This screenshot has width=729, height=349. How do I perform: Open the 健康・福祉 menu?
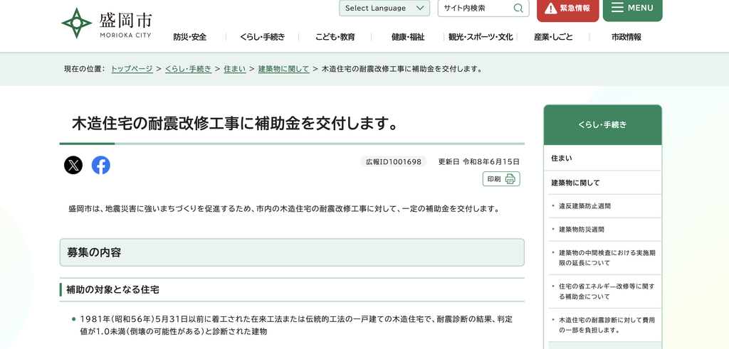pyautogui.click(x=408, y=37)
